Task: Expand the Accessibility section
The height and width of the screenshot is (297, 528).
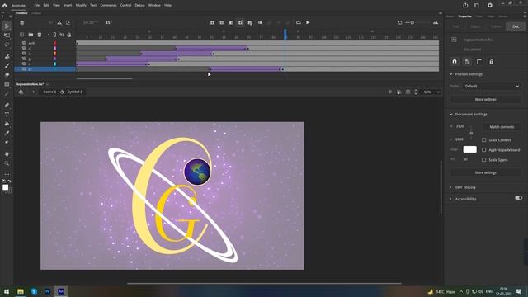Action: (x=450, y=199)
